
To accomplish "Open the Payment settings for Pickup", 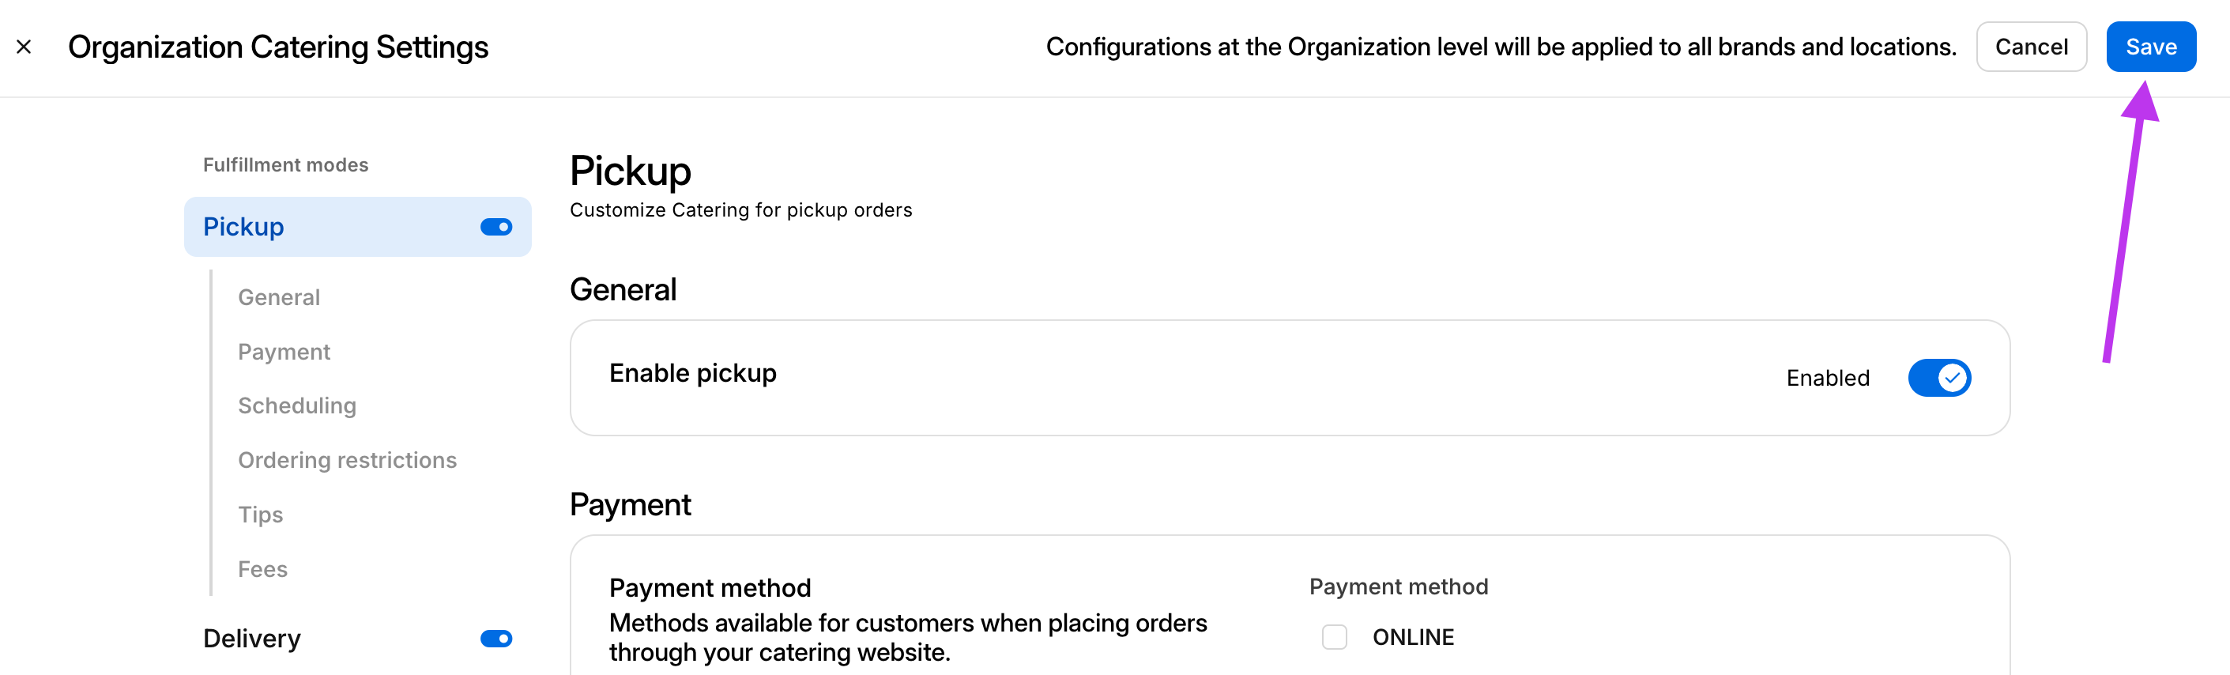I will click(x=283, y=352).
